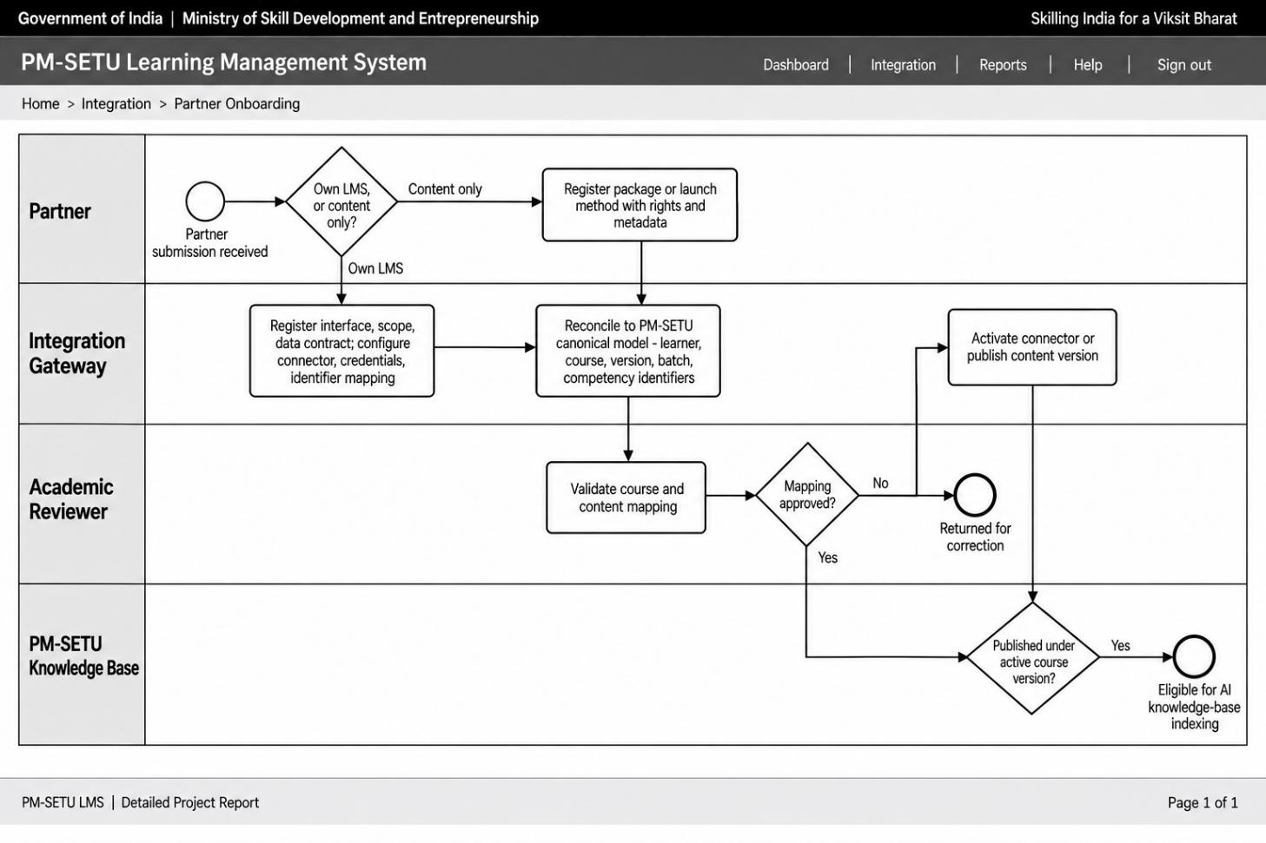Click the 'Yes' label below Mapping approved

pos(827,557)
